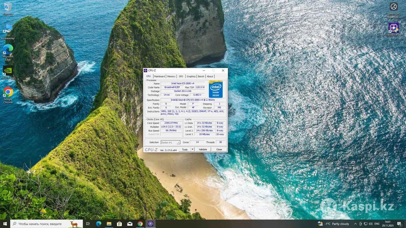
Task: Open the CPUID CPU-Z desktop shortcut
Action: click(x=393, y=28)
